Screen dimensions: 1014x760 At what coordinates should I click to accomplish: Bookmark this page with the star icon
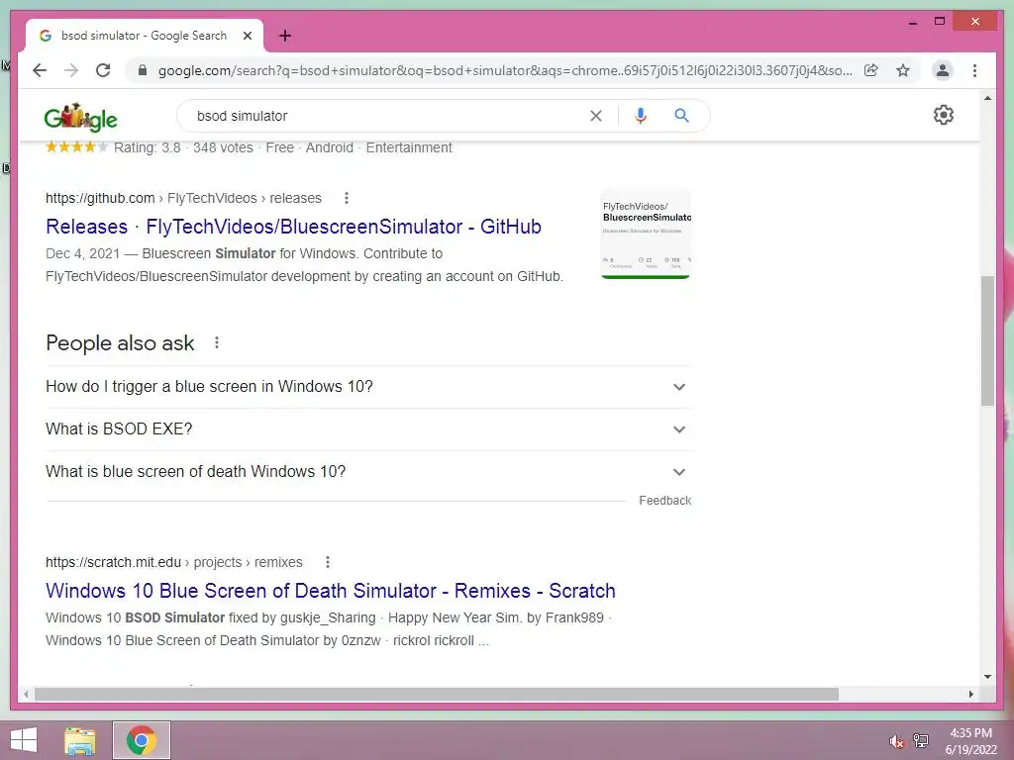[x=903, y=70]
